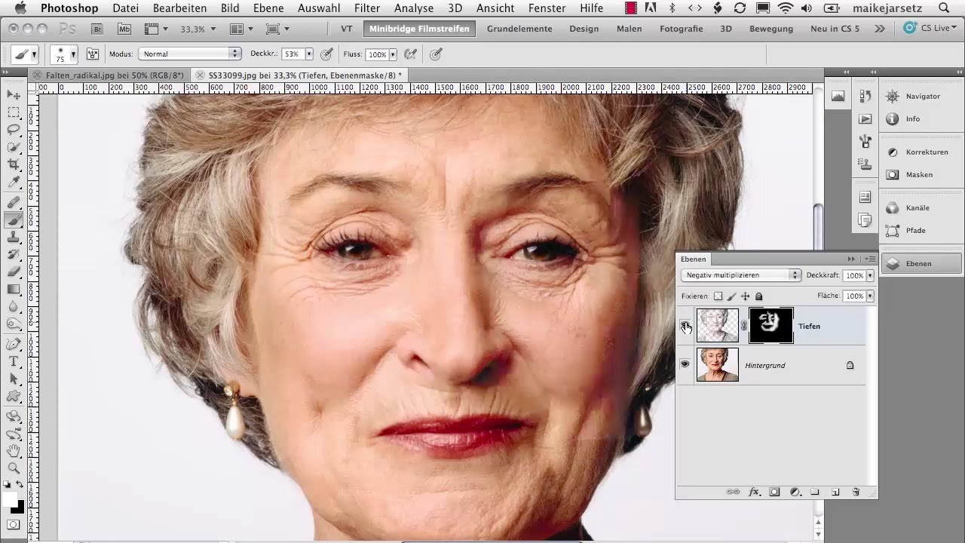Viewport: 965px width, 543px height.
Task: Select the Spot Healing Brush tool
Action: [14, 203]
